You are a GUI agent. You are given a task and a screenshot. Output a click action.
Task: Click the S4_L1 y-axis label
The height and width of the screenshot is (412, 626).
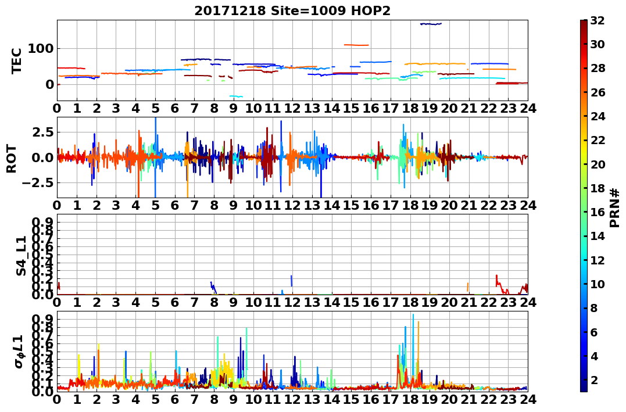tap(21, 256)
